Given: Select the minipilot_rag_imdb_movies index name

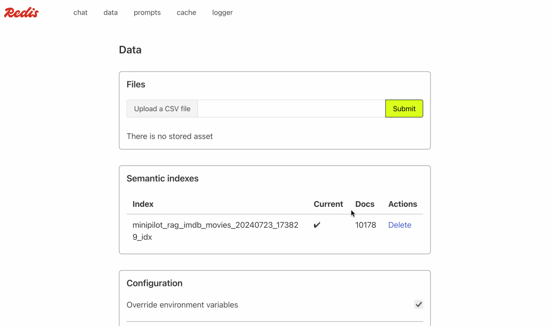Looking at the screenshot, I should point(215,231).
